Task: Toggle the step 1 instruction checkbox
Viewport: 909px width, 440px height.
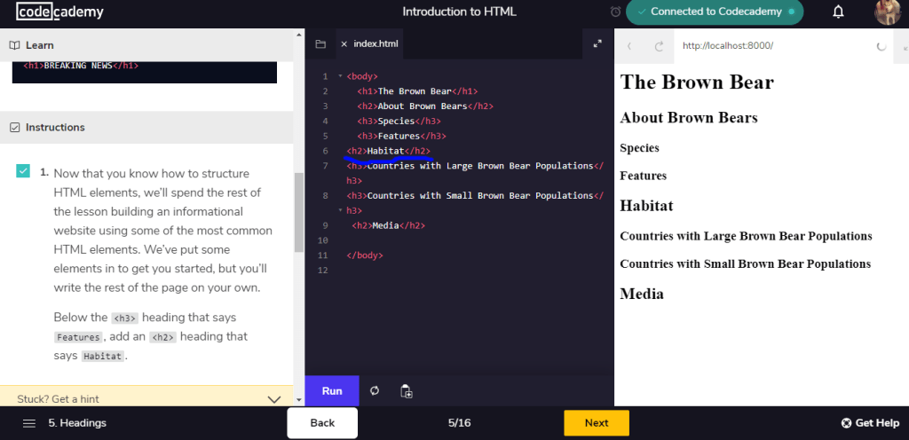Action: 23,170
